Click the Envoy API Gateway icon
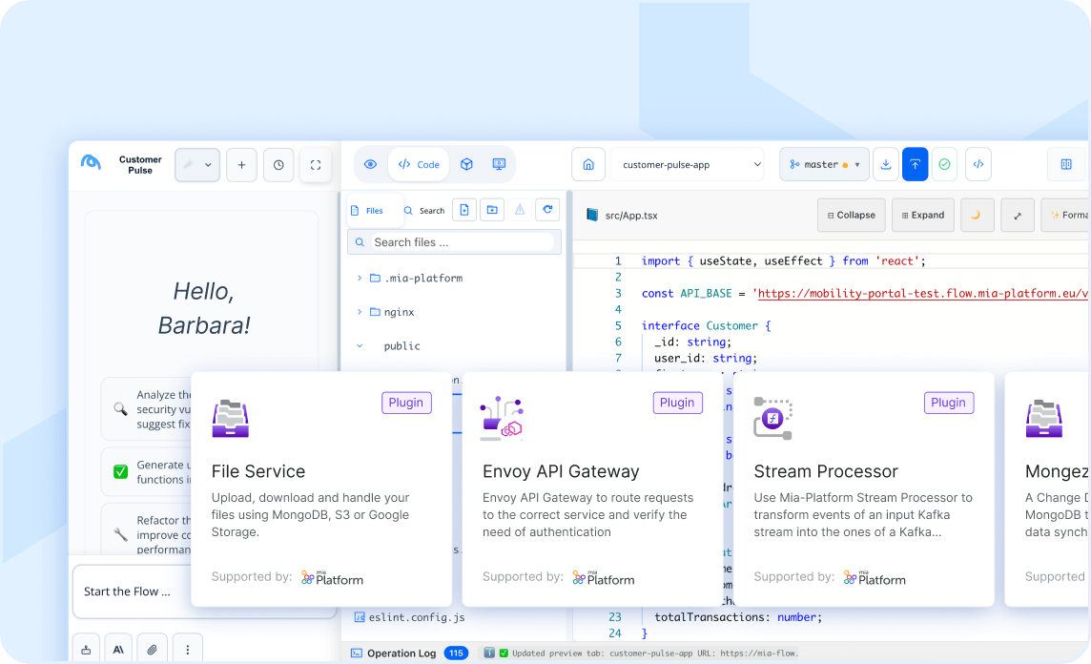This screenshot has height=664, width=1091. point(502,418)
